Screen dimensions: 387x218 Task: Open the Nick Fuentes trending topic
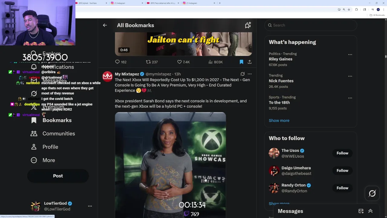[281, 81]
